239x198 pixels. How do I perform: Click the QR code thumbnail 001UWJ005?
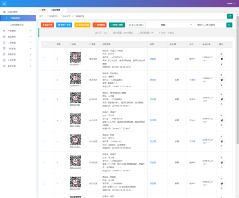click(75, 140)
